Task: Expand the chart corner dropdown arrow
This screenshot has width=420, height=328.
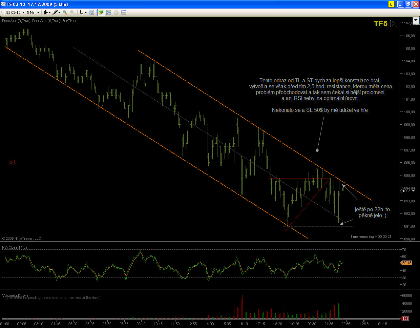Action: [416, 21]
